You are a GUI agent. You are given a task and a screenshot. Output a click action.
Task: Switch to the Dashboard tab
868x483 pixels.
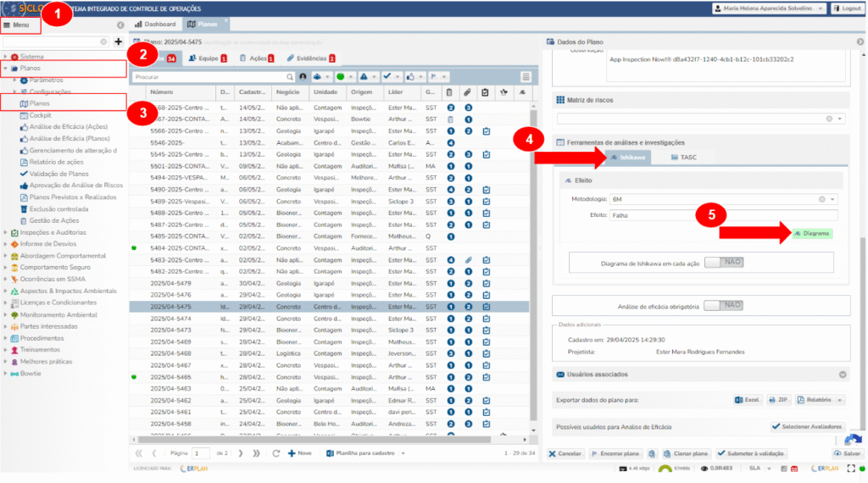[155, 25]
